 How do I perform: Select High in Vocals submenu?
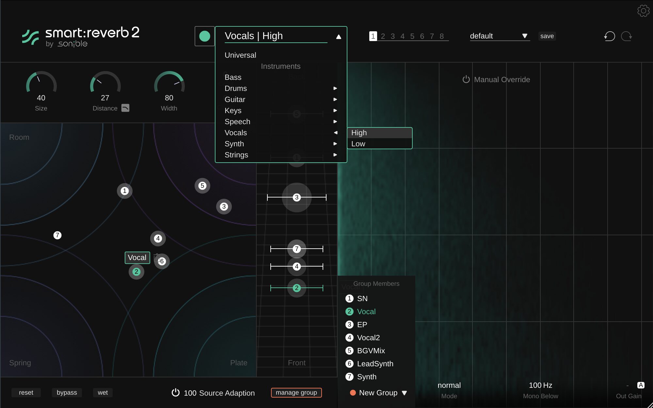(380, 133)
